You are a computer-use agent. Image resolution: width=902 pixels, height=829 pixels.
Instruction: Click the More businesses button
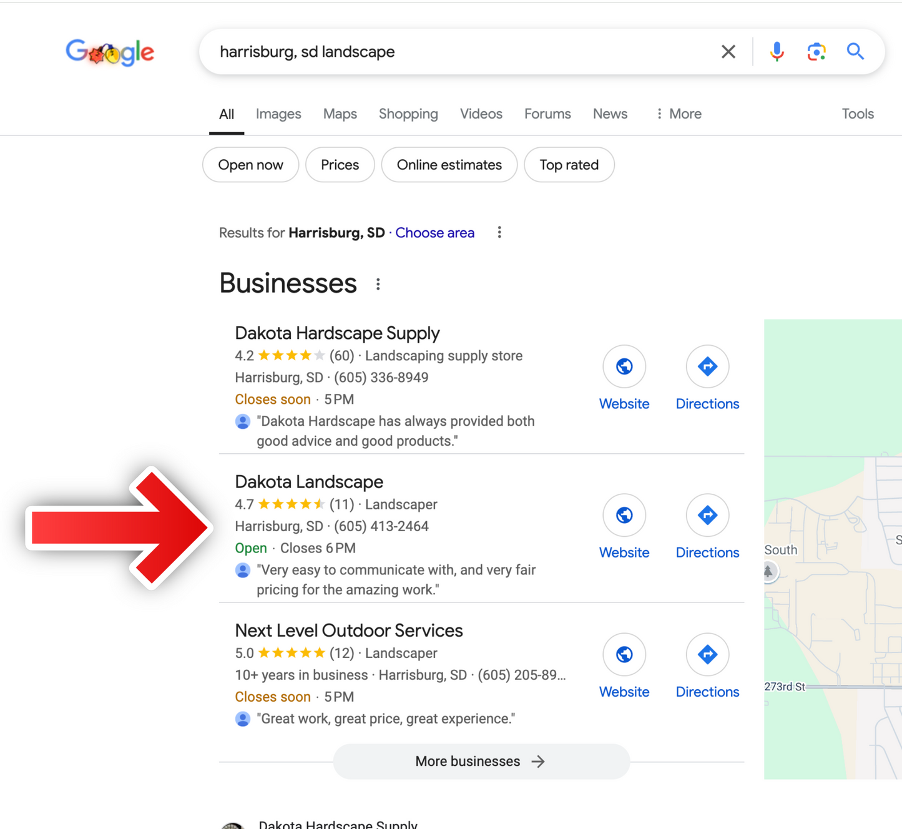point(481,761)
